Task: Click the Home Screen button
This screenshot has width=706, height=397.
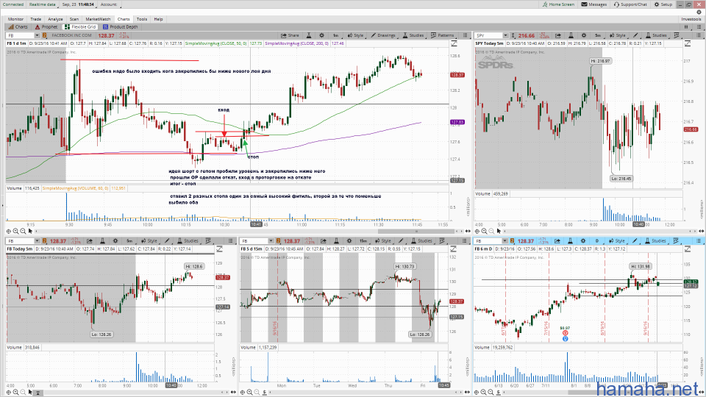Action: pos(558,4)
